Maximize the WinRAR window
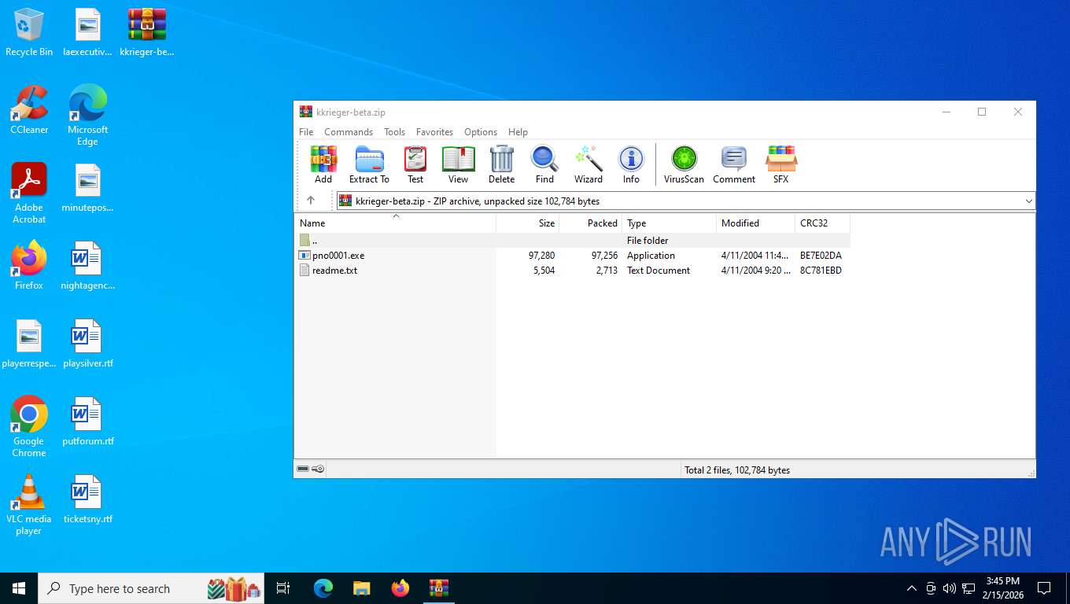The width and height of the screenshot is (1070, 604). (x=982, y=112)
